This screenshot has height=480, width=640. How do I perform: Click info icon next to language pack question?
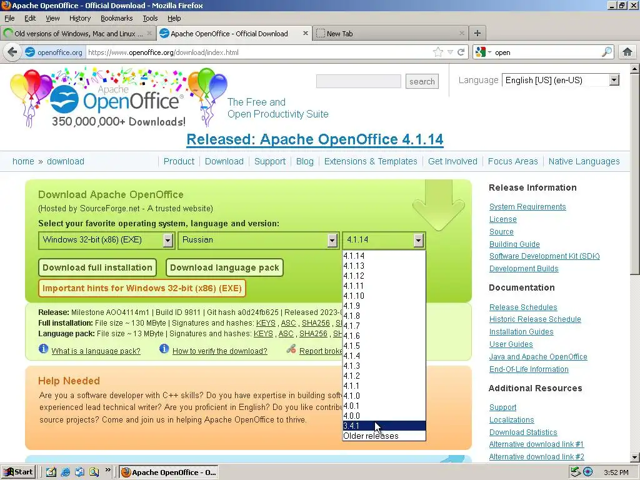tap(43, 349)
